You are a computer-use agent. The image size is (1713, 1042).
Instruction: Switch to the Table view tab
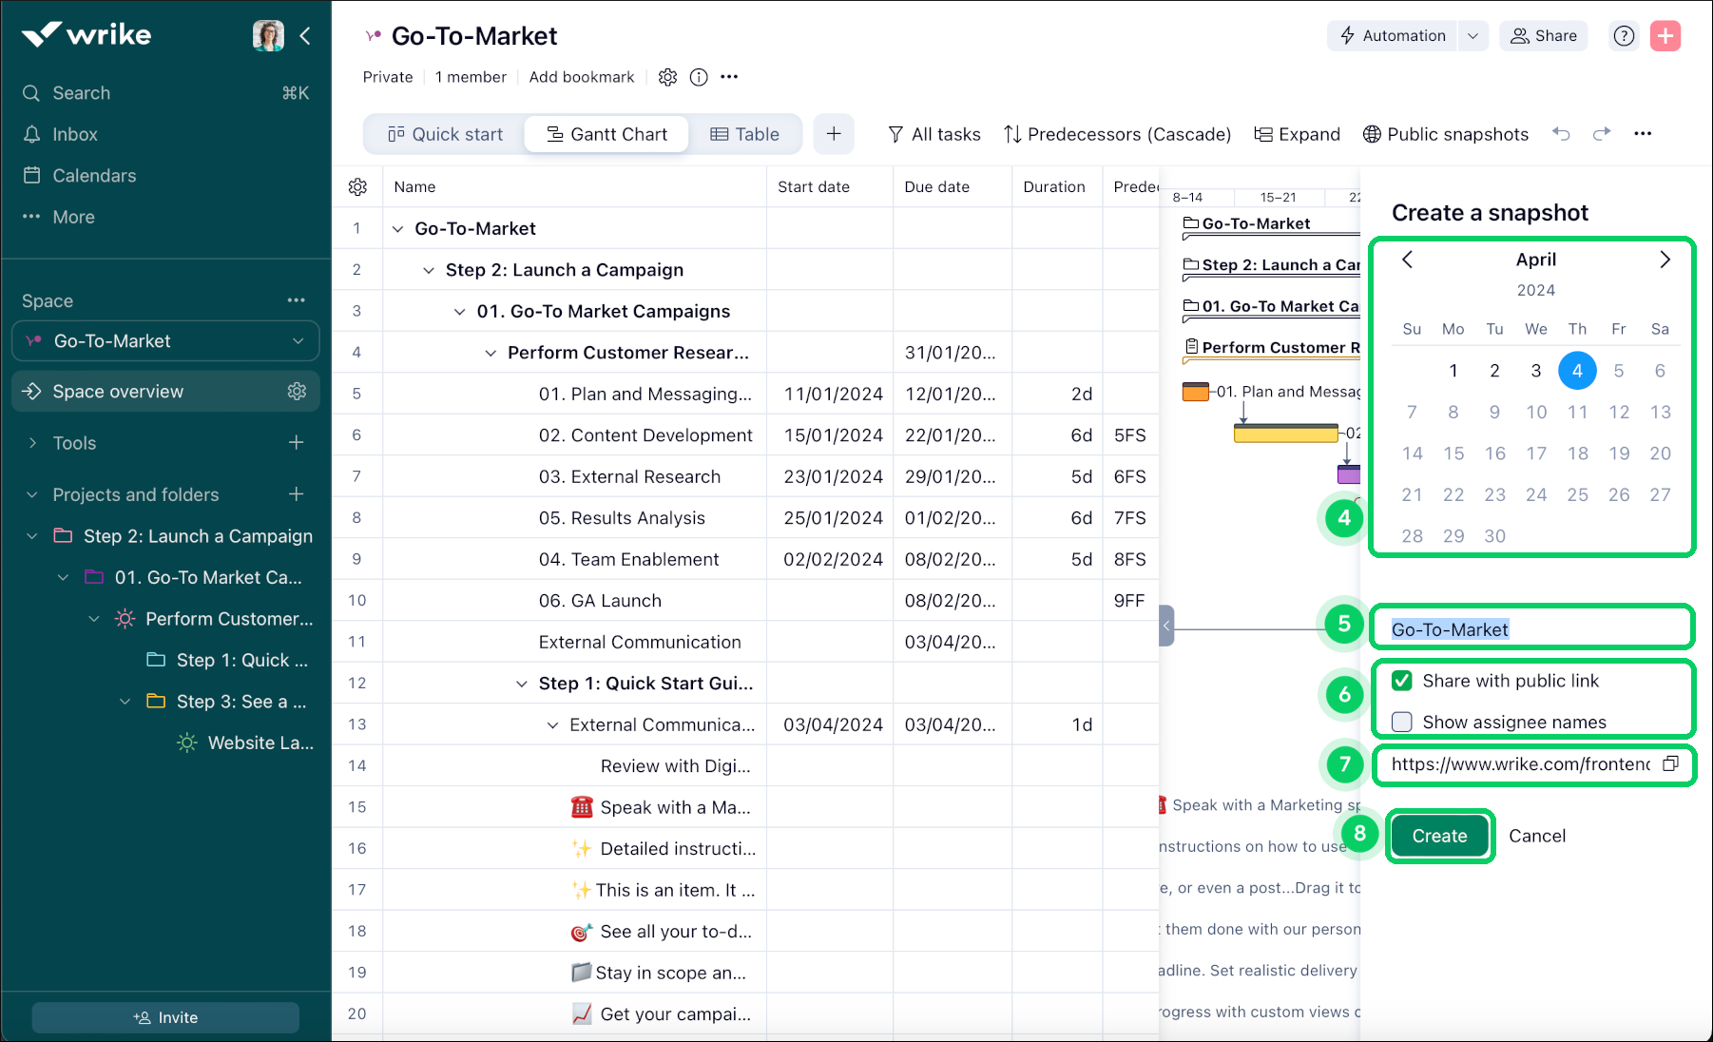click(x=745, y=134)
